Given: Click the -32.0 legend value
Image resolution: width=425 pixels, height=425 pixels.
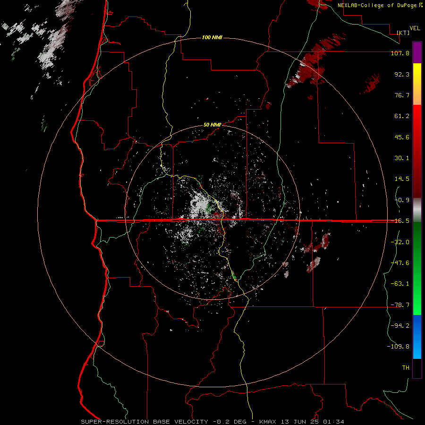Looking at the screenshot, I should pyautogui.click(x=400, y=242).
